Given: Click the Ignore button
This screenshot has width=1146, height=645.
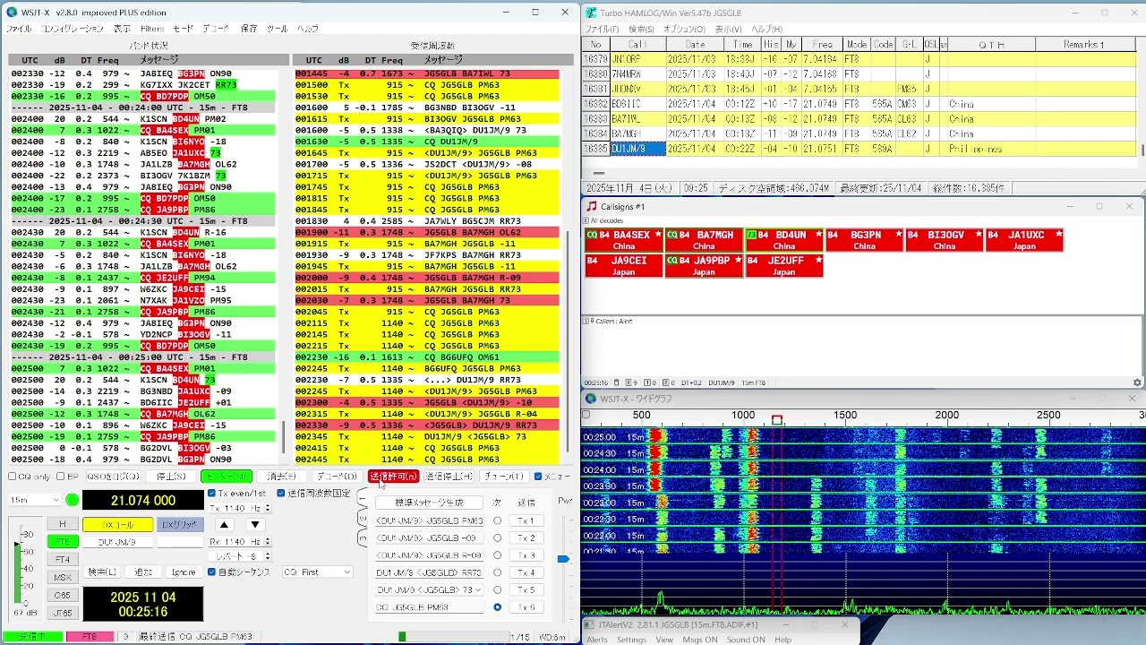Looking at the screenshot, I should pyautogui.click(x=184, y=572).
